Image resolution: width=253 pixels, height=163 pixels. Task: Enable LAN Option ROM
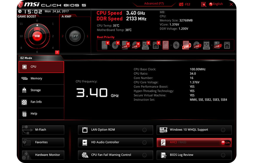click(x=116, y=130)
